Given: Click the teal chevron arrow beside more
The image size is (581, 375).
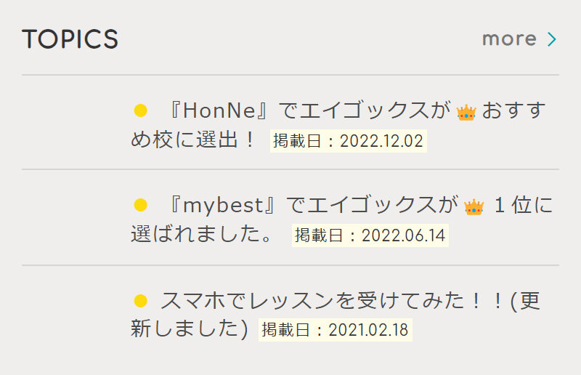Looking at the screenshot, I should [x=551, y=39].
